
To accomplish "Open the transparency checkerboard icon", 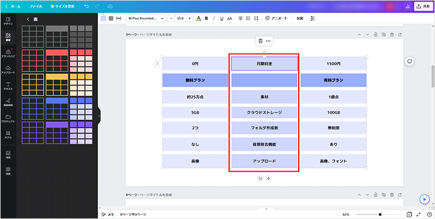I will [x=313, y=18].
